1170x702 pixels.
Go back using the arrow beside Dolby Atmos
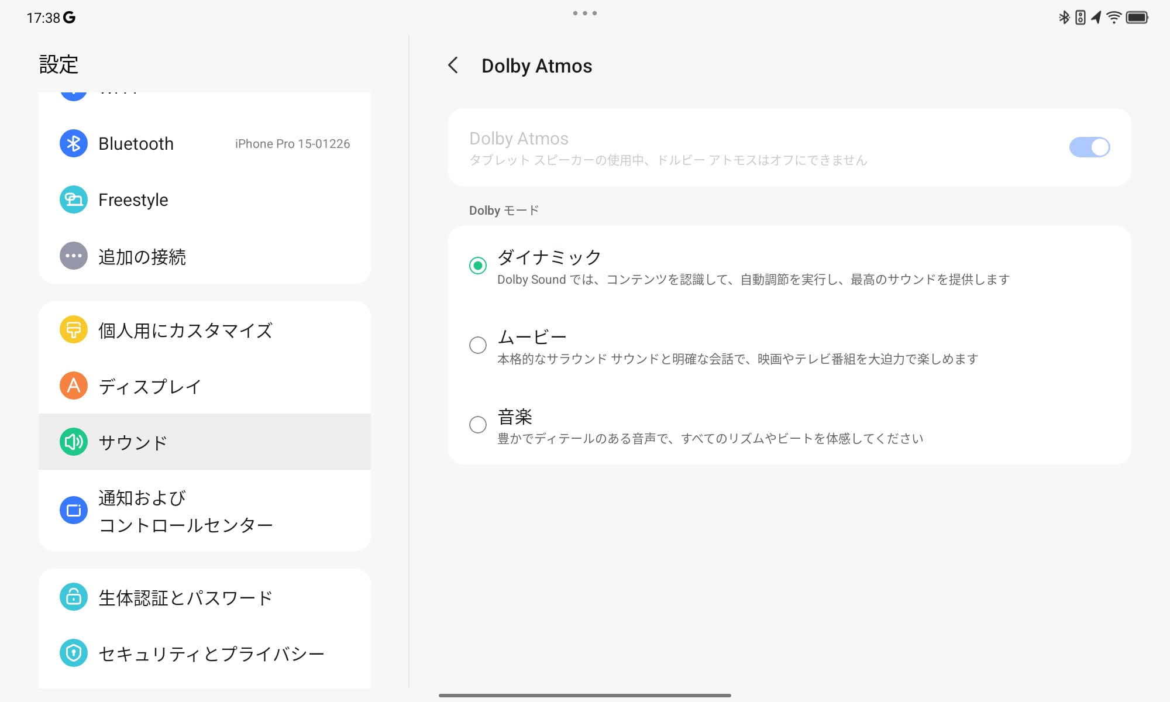point(453,66)
